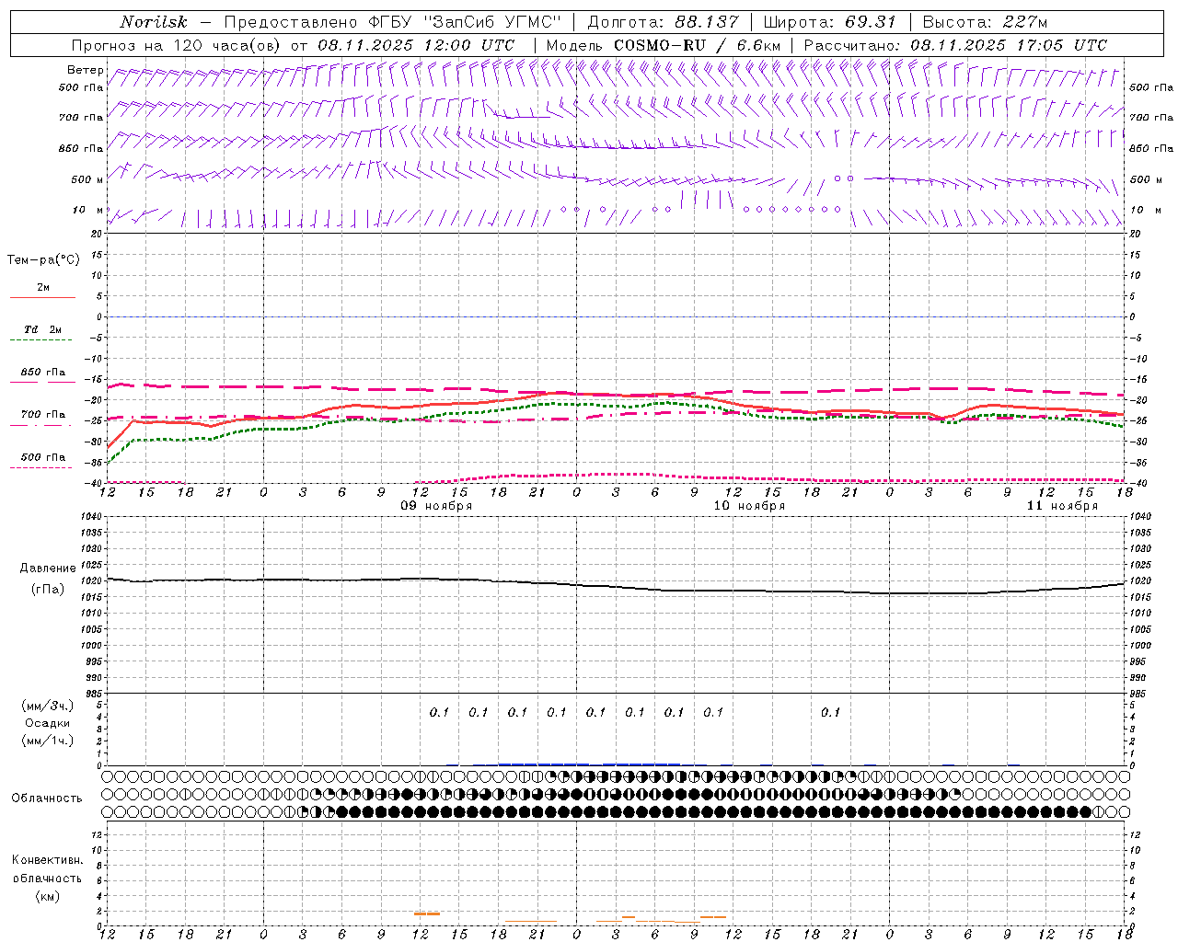This screenshot has width=1178, height=942.
Task: Click the Широта 69.31 header field
Action: [829, 22]
